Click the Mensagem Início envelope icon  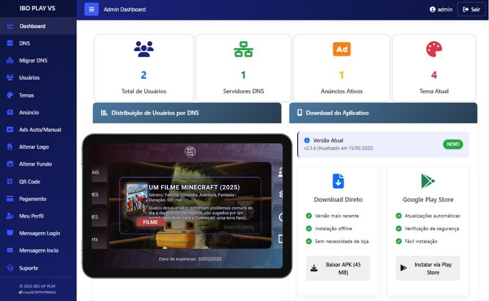pos(10,250)
